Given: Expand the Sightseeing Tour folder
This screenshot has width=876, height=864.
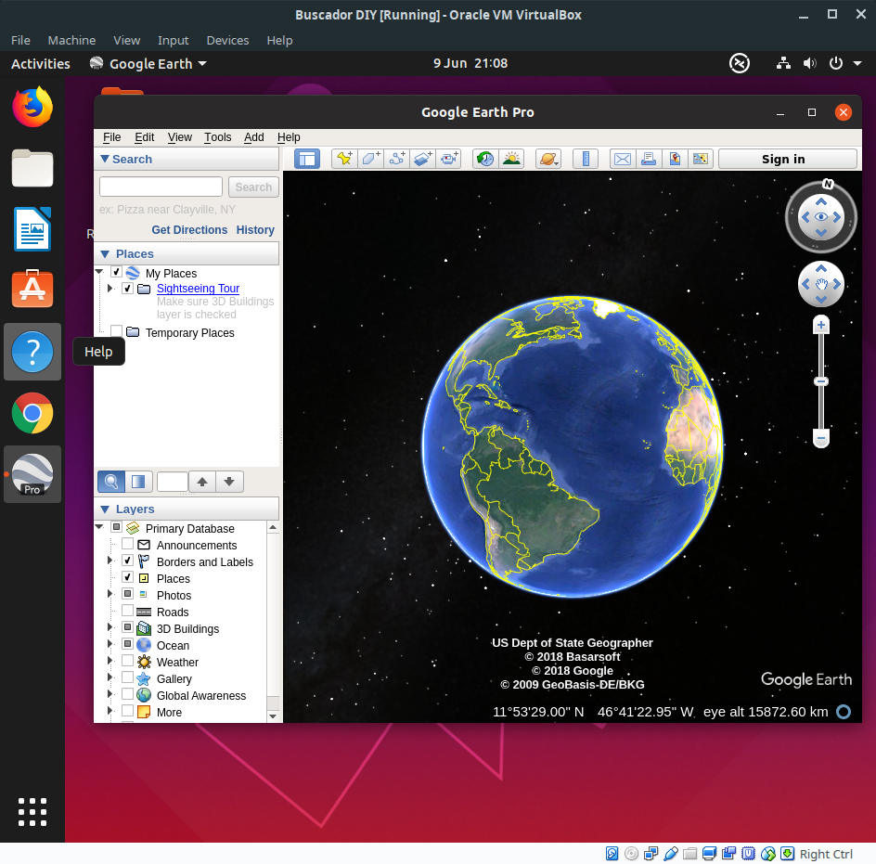Looking at the screenshot, I should (110, 288).
